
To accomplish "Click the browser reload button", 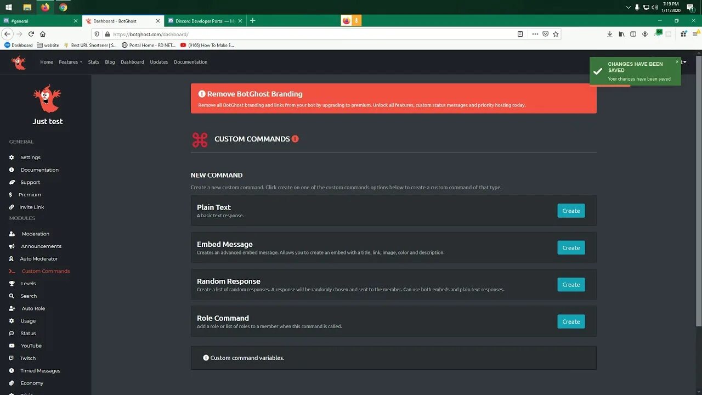I will 31,34.
